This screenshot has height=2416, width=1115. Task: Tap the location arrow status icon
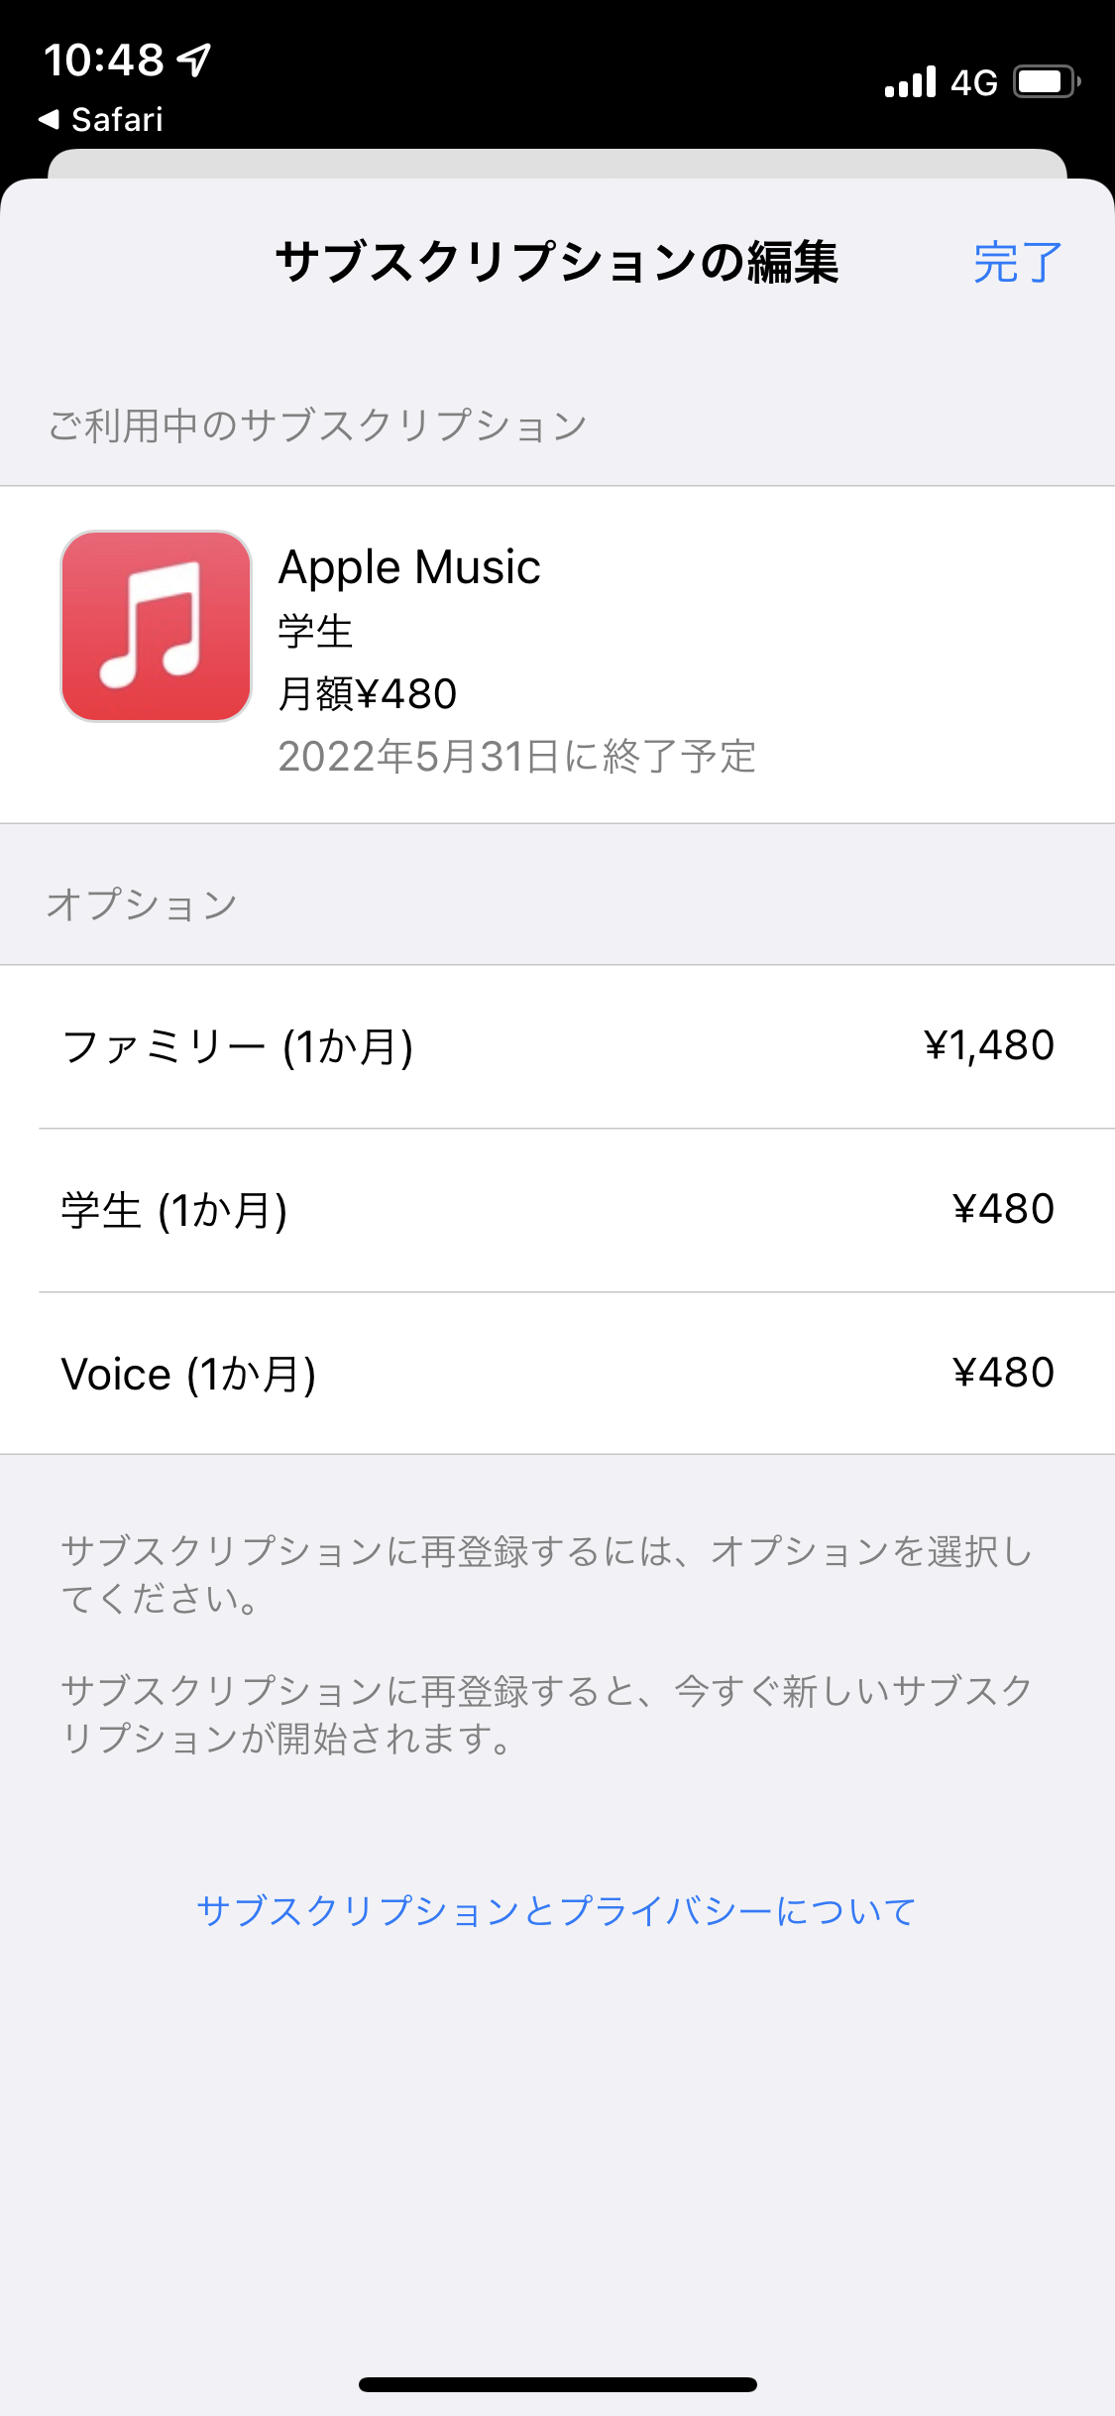pos(194,60)
